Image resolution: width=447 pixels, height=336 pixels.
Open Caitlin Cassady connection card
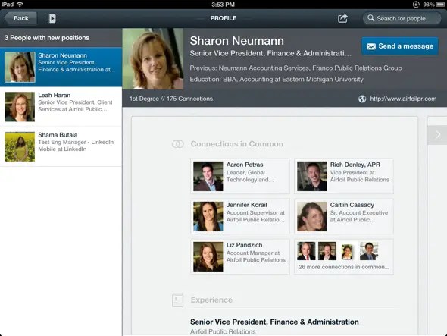click(x=344, y=216)
